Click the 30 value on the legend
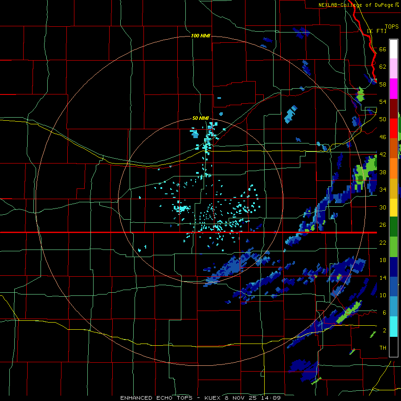The image size is (401, 401). coord(383,207)
